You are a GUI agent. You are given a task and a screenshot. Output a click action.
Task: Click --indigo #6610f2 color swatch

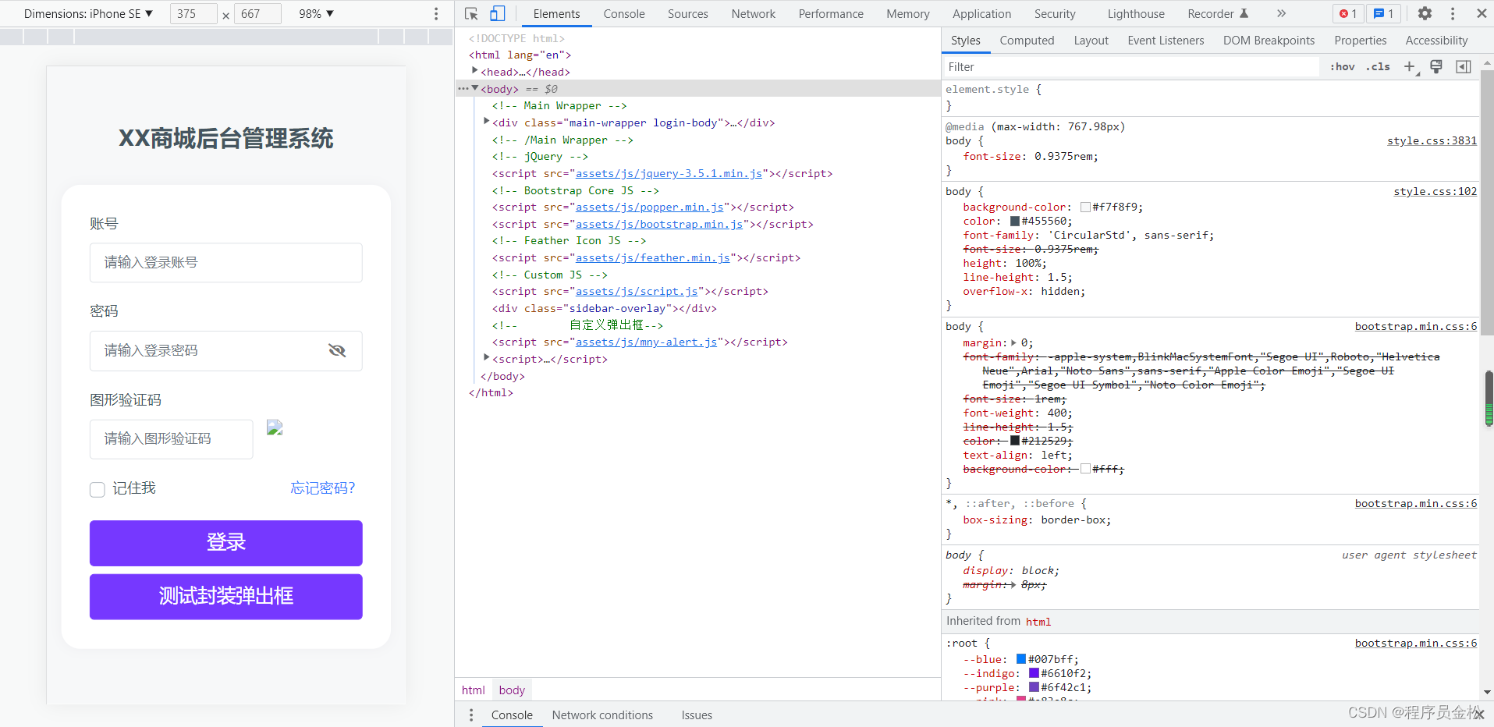click(x=1034, y=673)
